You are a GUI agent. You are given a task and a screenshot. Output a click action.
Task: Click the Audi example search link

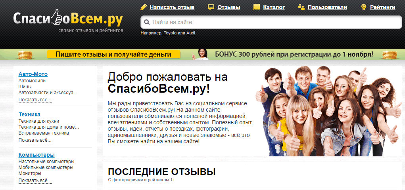(190, 33)
